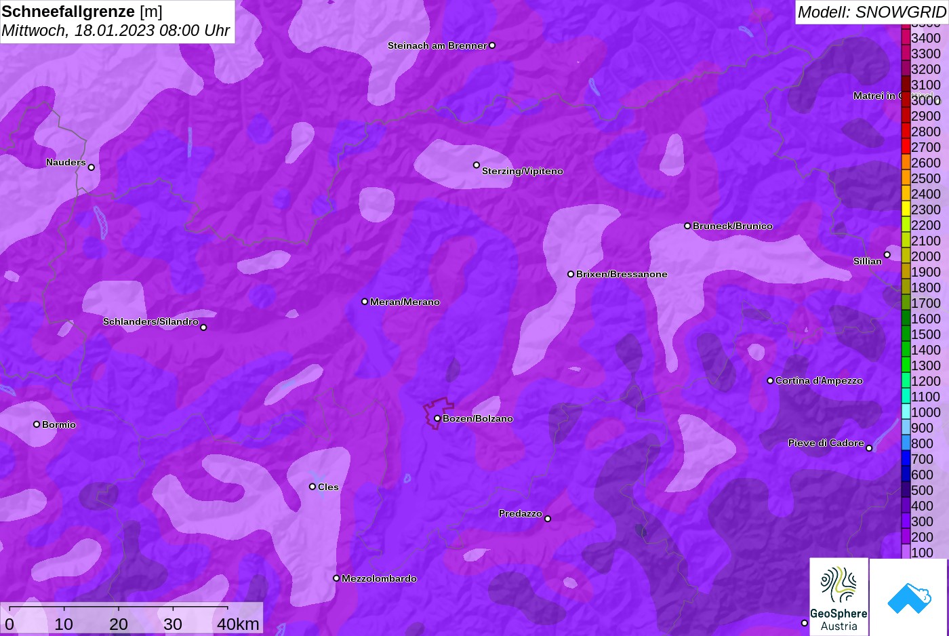Click the Matrei in Osttirol label

pos(893,96)
